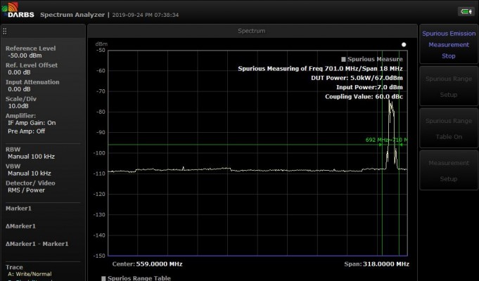479x281 pixels.
Task: Click the Spurious Measure legend label
Action: (x=372, y=59)
